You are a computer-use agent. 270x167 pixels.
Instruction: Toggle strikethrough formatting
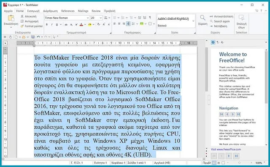click(x=66, y=24)
